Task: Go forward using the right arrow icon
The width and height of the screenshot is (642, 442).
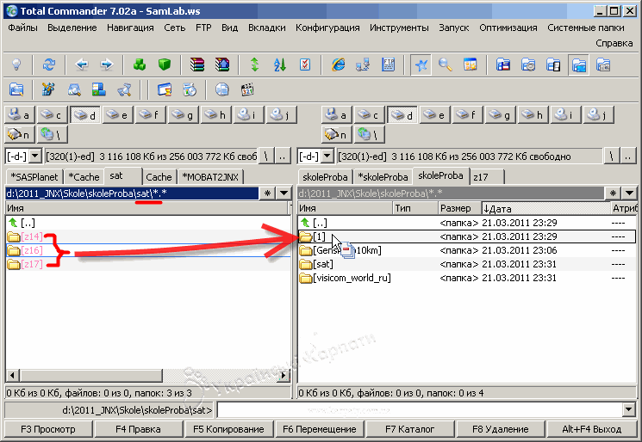Action: [107, 64]
